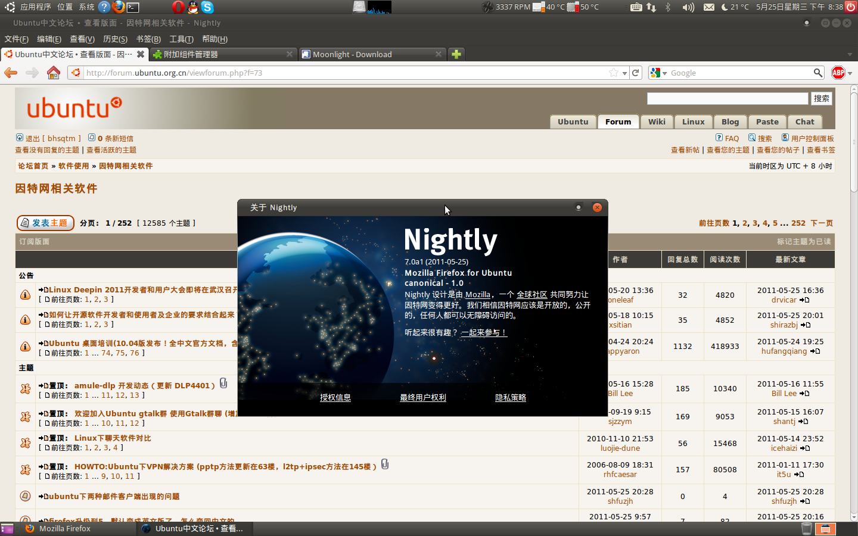This screenshot has height=536, width=858.
Task: Open the 帮助(H) menu
Action: click(x=214, y=39)
